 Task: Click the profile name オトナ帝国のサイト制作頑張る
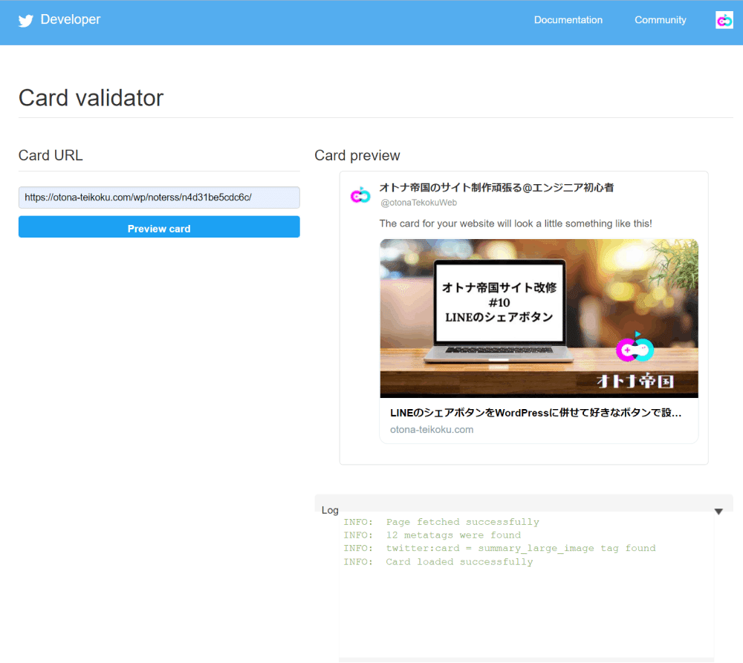(x=496, y=188)
